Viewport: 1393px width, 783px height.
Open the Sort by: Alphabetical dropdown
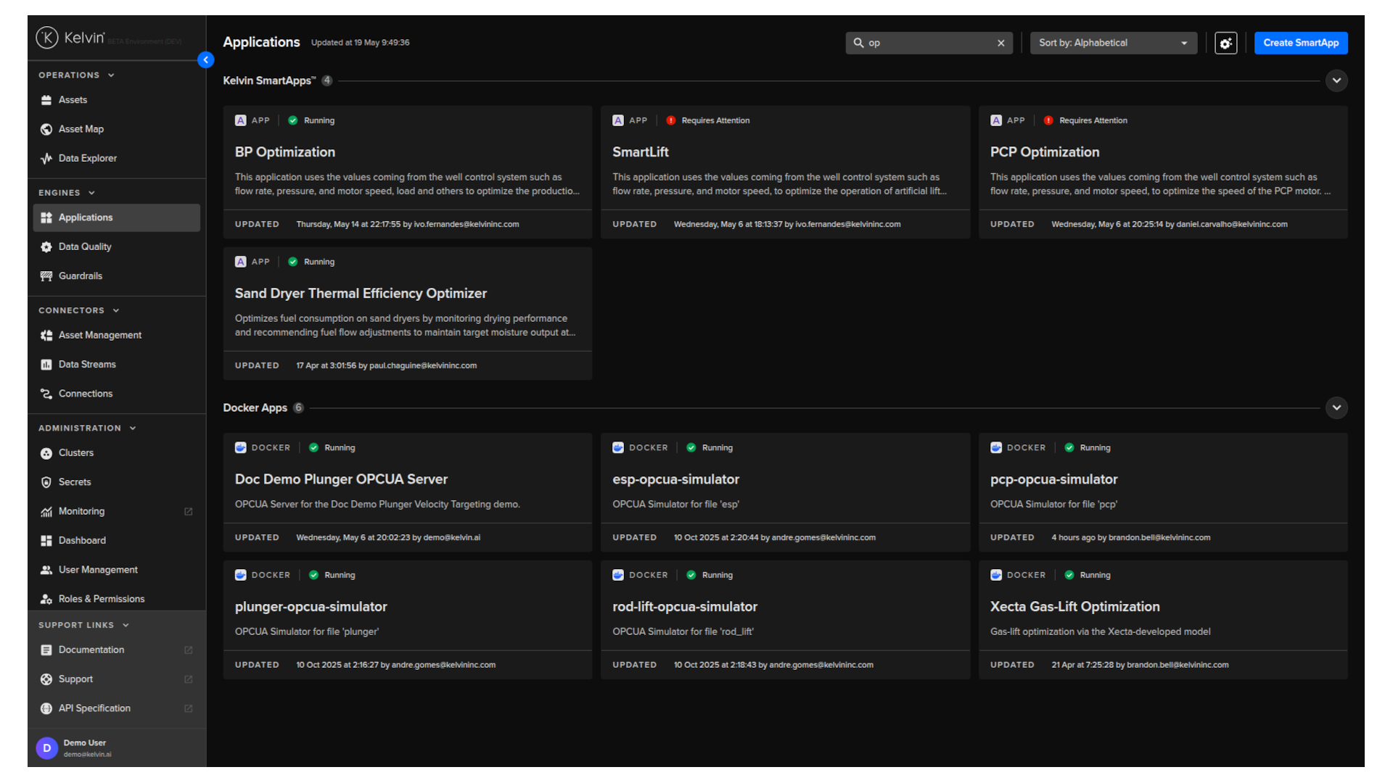click(1113, 43)
